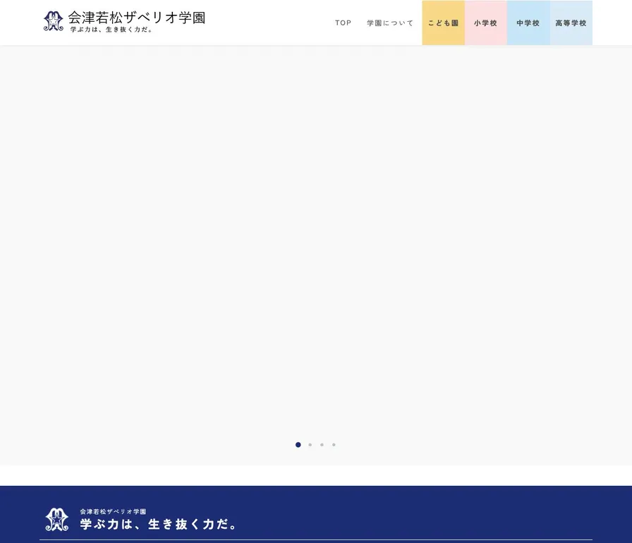Open the 会津若松ザベリオ学園 header title link
632x543 pixels.
[x=137, y=18]
